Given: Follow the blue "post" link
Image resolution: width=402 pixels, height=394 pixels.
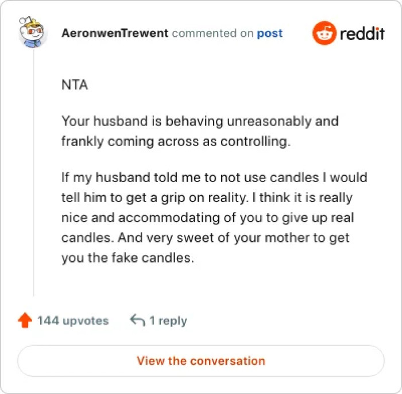Looking at the screenshot, I should [269, 33].
